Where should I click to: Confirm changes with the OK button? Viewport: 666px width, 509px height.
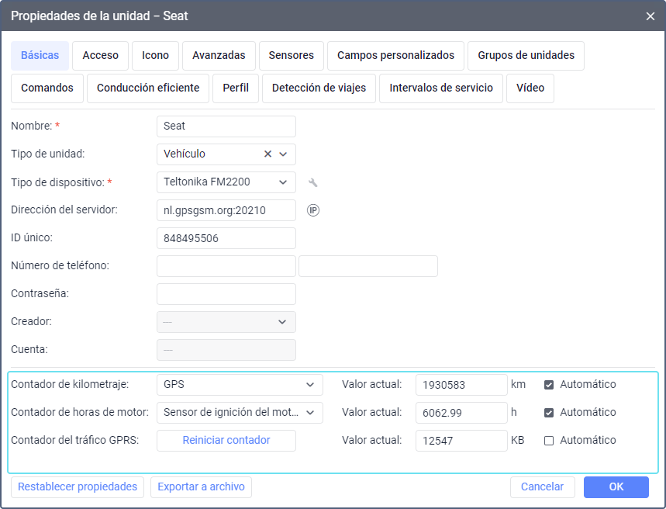616,487
